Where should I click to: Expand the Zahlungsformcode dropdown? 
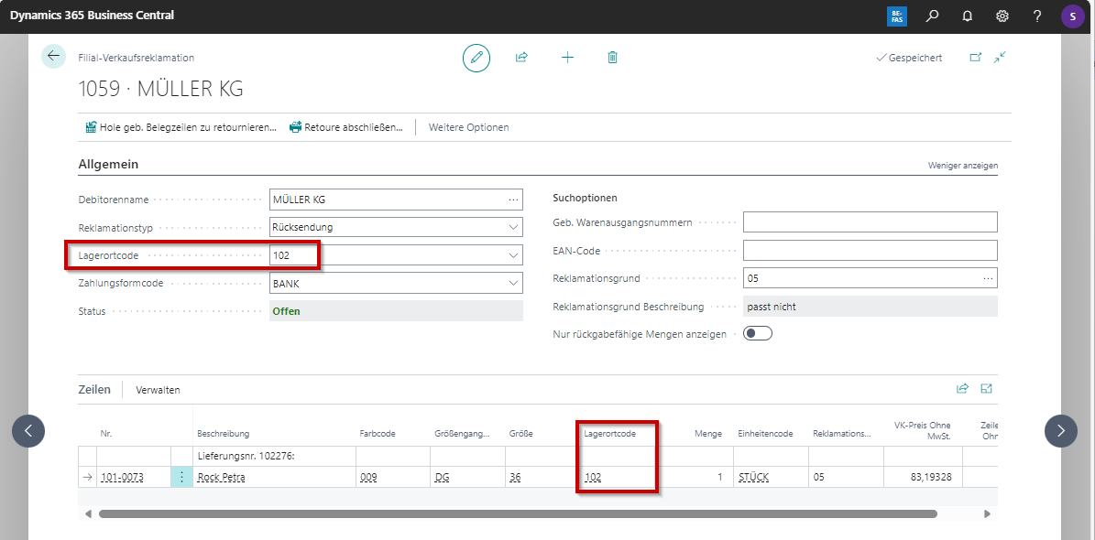(512, 284)
